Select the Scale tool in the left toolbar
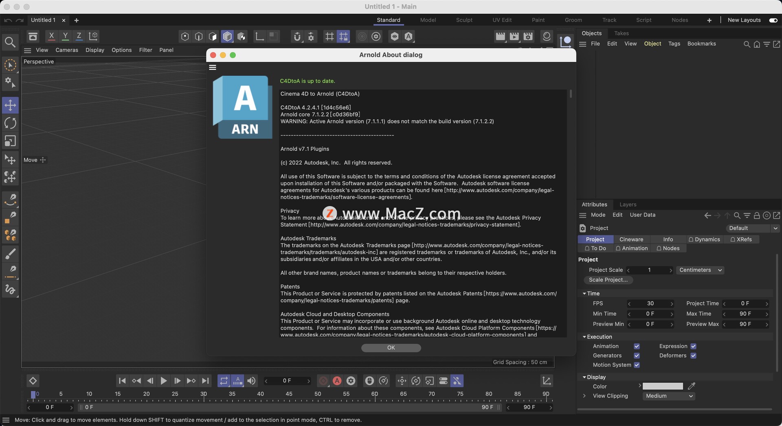The height and width of the screenshot is (426, 782). coord(10,141)
